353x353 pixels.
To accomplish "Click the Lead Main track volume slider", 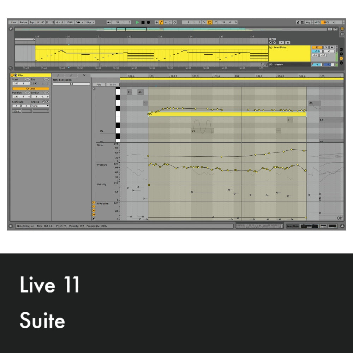I will tap(317, 51).
